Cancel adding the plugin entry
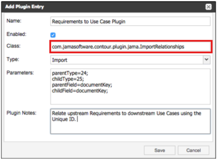 193,150
